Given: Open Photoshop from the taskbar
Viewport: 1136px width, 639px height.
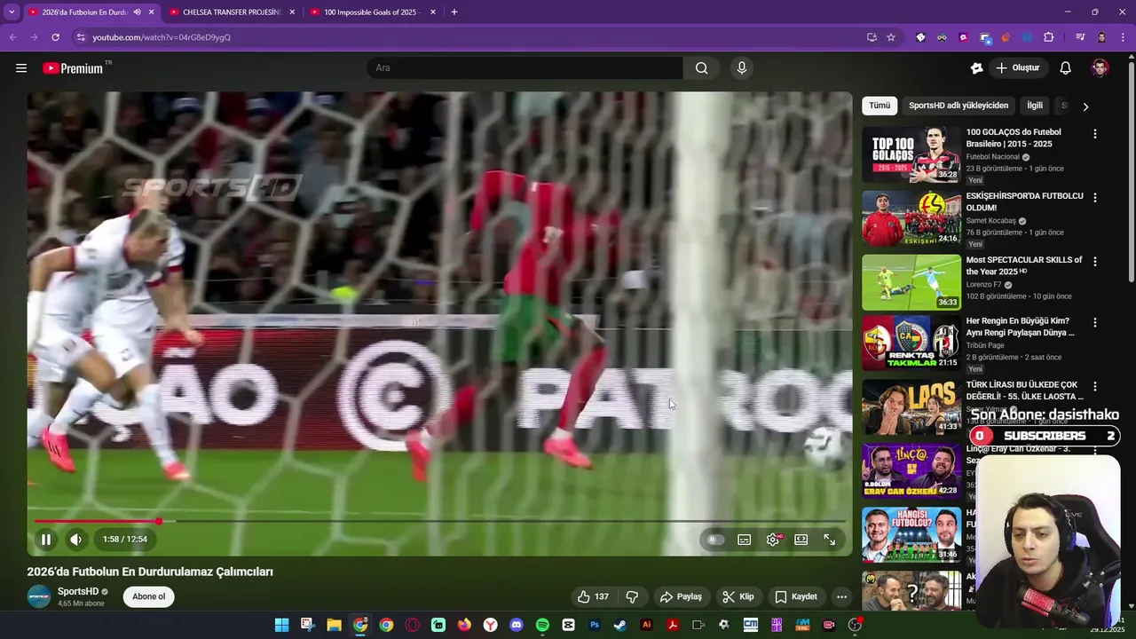Looking at the screenshot, I should [x=595, y=625].
